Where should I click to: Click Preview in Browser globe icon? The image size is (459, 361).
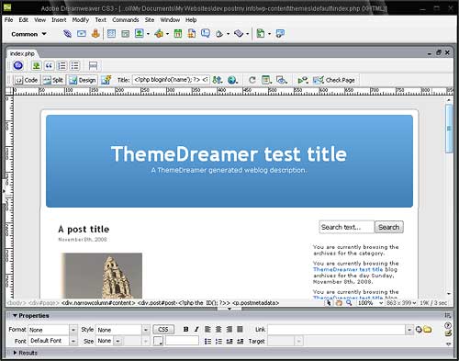[232, 80]
